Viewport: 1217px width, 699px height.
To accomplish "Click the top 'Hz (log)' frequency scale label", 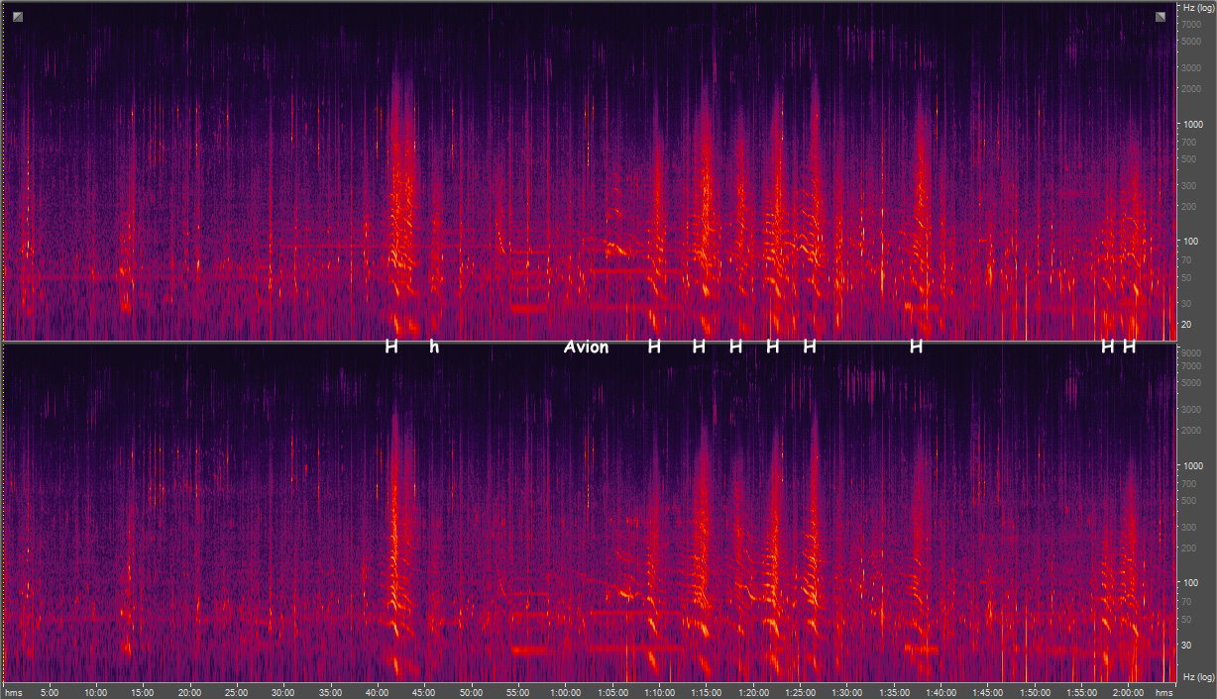I will tap(1195, 8).
